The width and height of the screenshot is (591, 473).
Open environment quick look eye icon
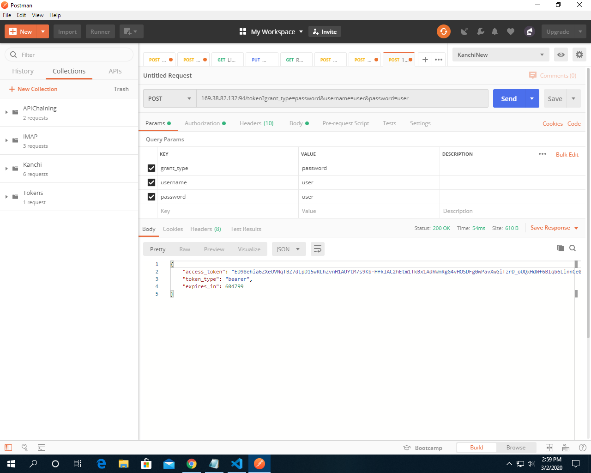pyautogui.click(x=561, y=55)
